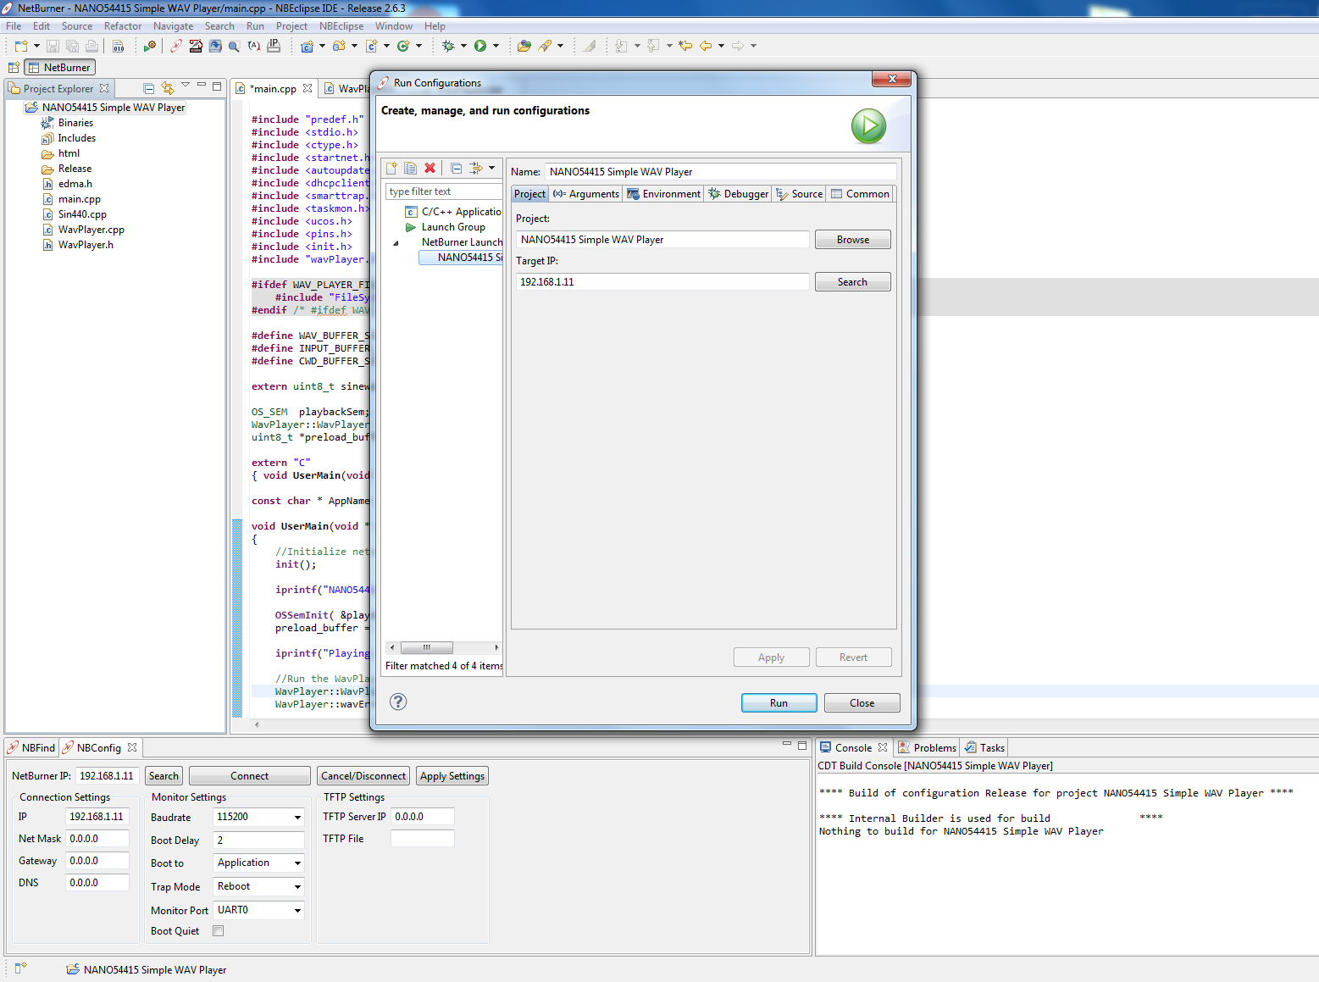
Task: Click the Debug bug toolbar icon
Action: pyautogui.click(x=448, y=46)
